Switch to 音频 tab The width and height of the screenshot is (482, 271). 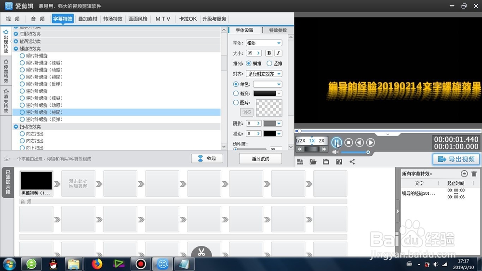38,19
